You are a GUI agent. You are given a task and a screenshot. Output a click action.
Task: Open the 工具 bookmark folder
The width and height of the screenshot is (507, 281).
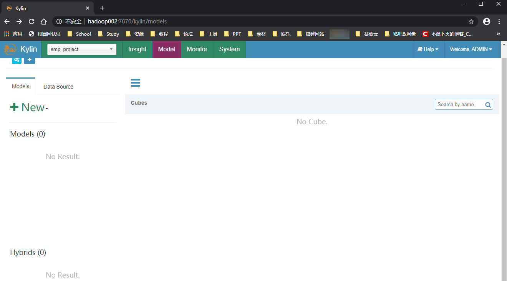click(x=209, y=34)
